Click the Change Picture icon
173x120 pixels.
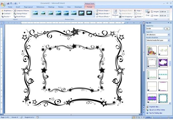pos(15,14)
